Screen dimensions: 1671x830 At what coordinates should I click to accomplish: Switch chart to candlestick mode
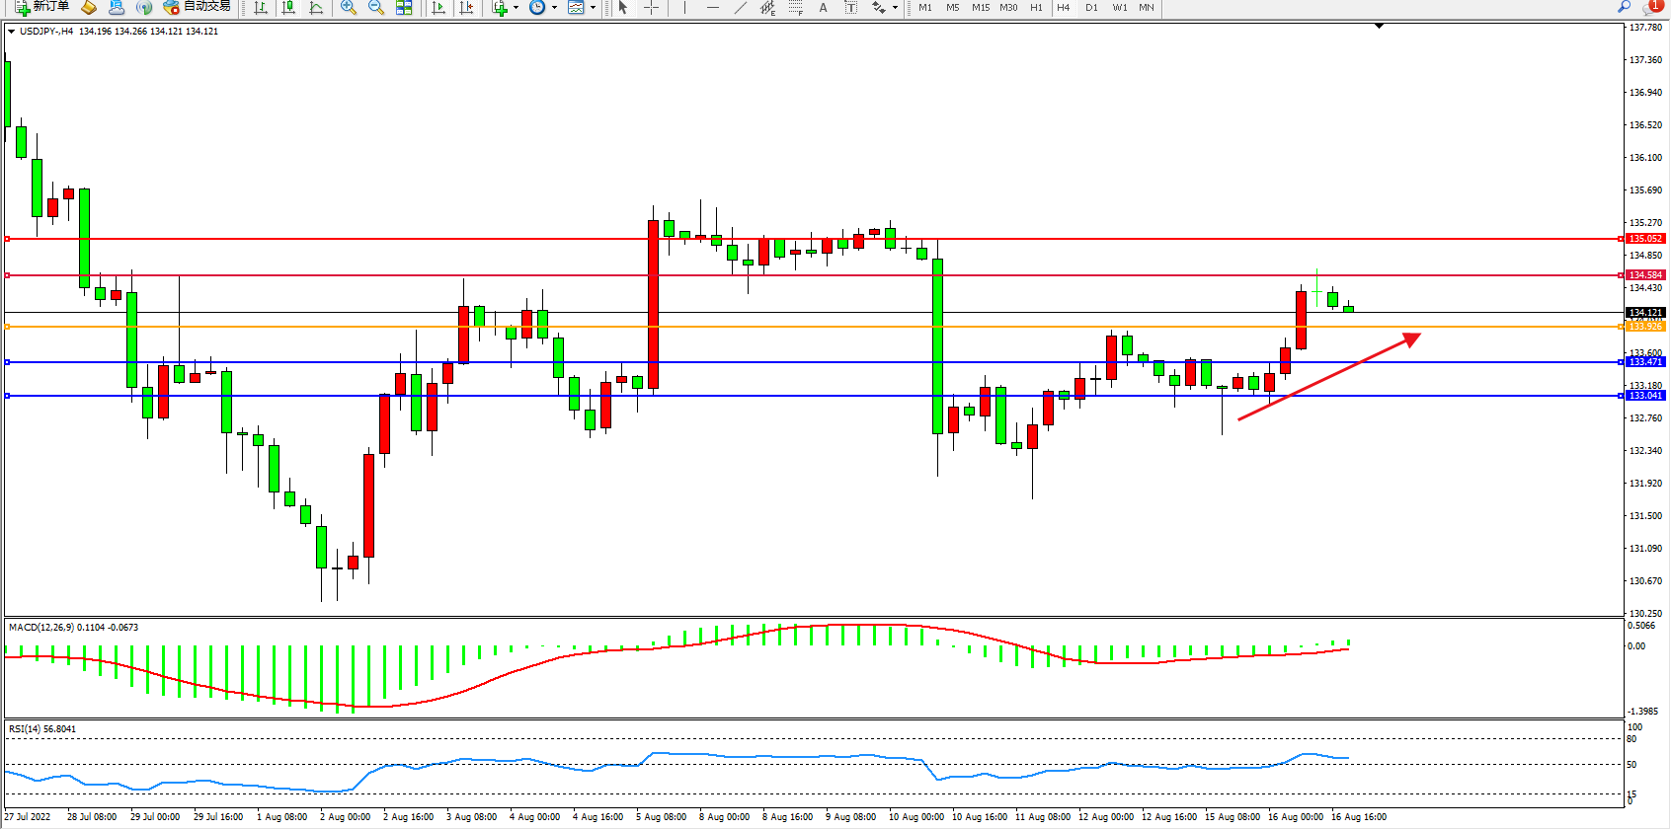pos(288,8)
